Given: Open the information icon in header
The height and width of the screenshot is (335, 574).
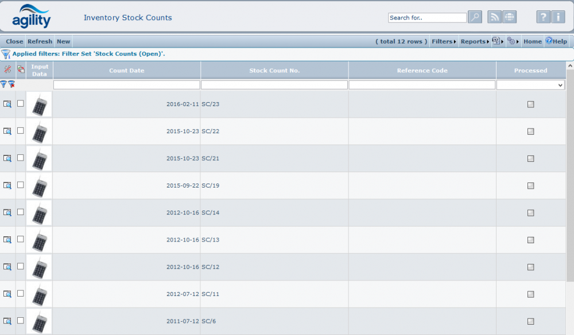Looking at the screenshot, I should [558, 17].
